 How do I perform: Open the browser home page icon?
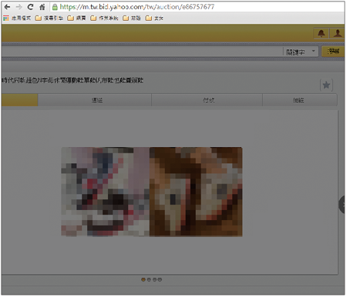(42, 7)
